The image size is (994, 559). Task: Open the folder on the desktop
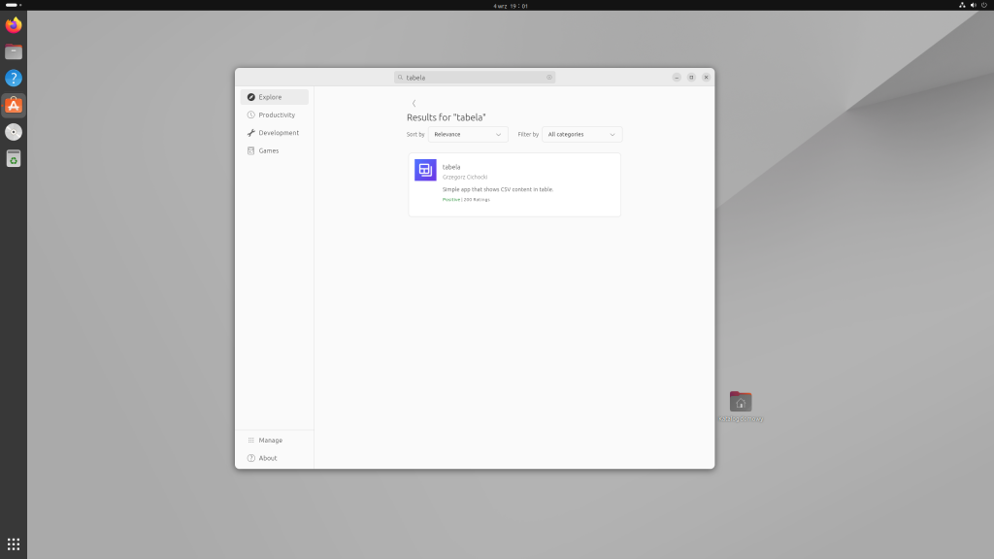pos(741,401)
